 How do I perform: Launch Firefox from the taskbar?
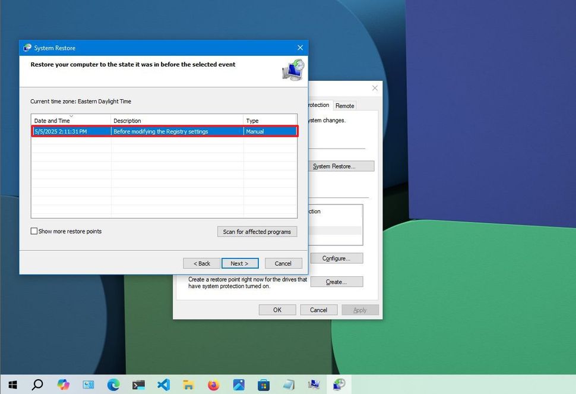click(213, 385)
